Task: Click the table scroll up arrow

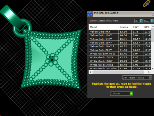Action: (x=153, y=26)
